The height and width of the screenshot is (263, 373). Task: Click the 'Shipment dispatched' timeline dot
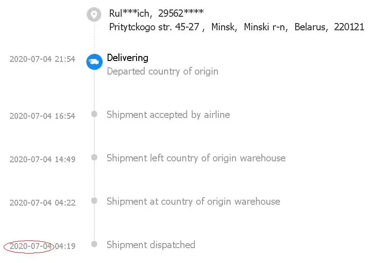(x=94, y=244)
